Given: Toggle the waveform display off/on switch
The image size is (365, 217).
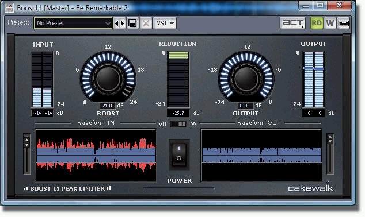Looking at the screenshot, I should pos(178,123).
